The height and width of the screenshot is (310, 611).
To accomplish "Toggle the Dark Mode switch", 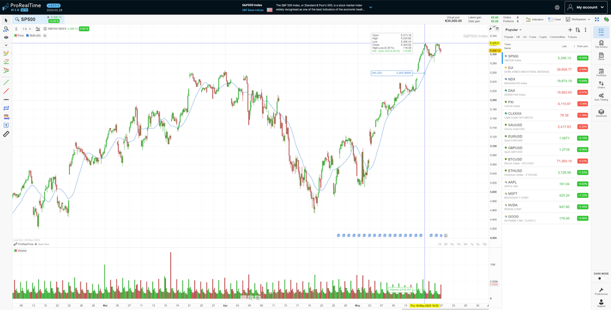I will [601, 278].
